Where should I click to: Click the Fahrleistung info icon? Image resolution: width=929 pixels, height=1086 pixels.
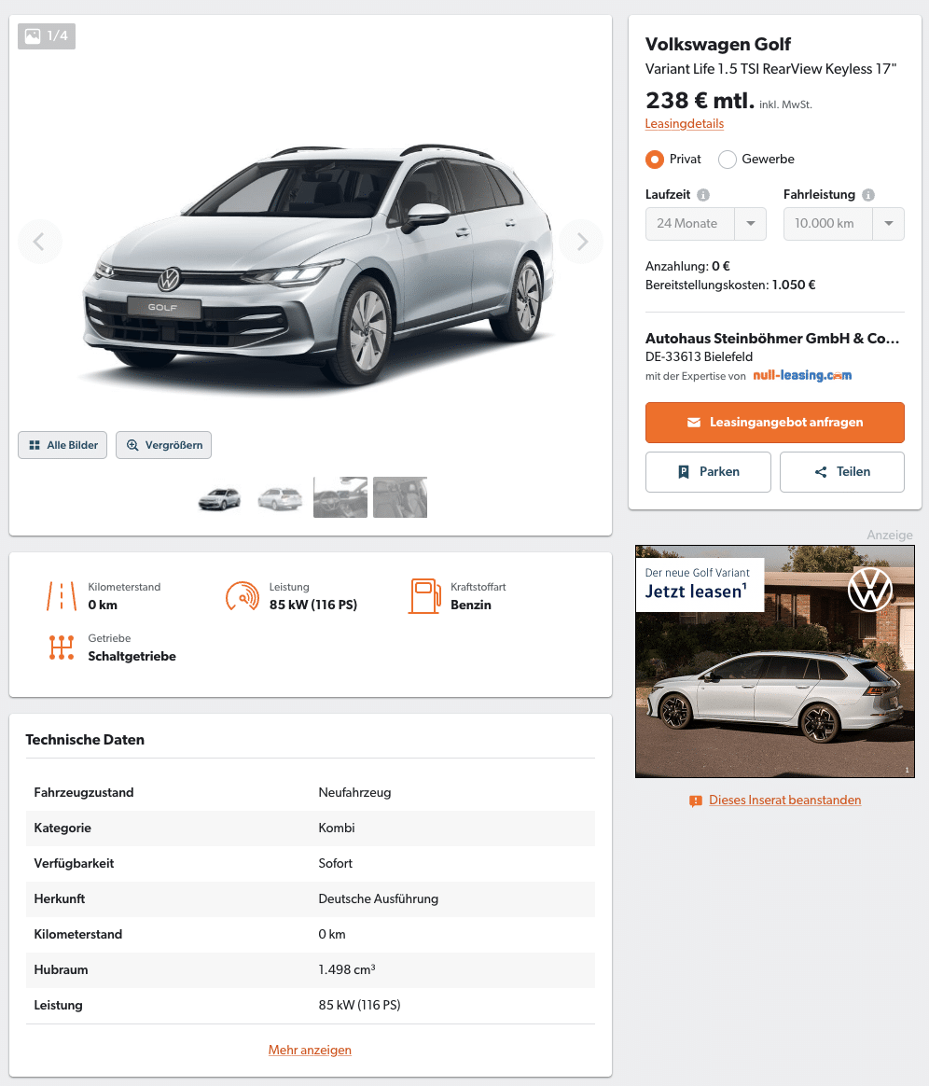[x=868, y=195]
